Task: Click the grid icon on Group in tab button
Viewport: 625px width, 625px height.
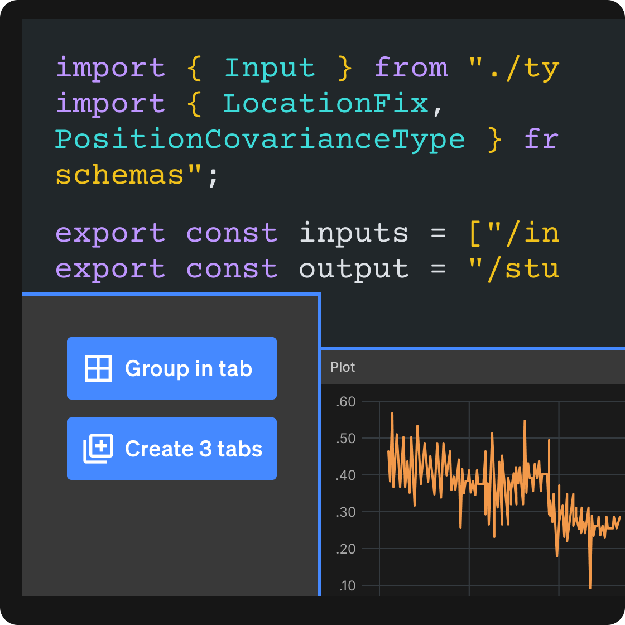Action: [99, 368]
